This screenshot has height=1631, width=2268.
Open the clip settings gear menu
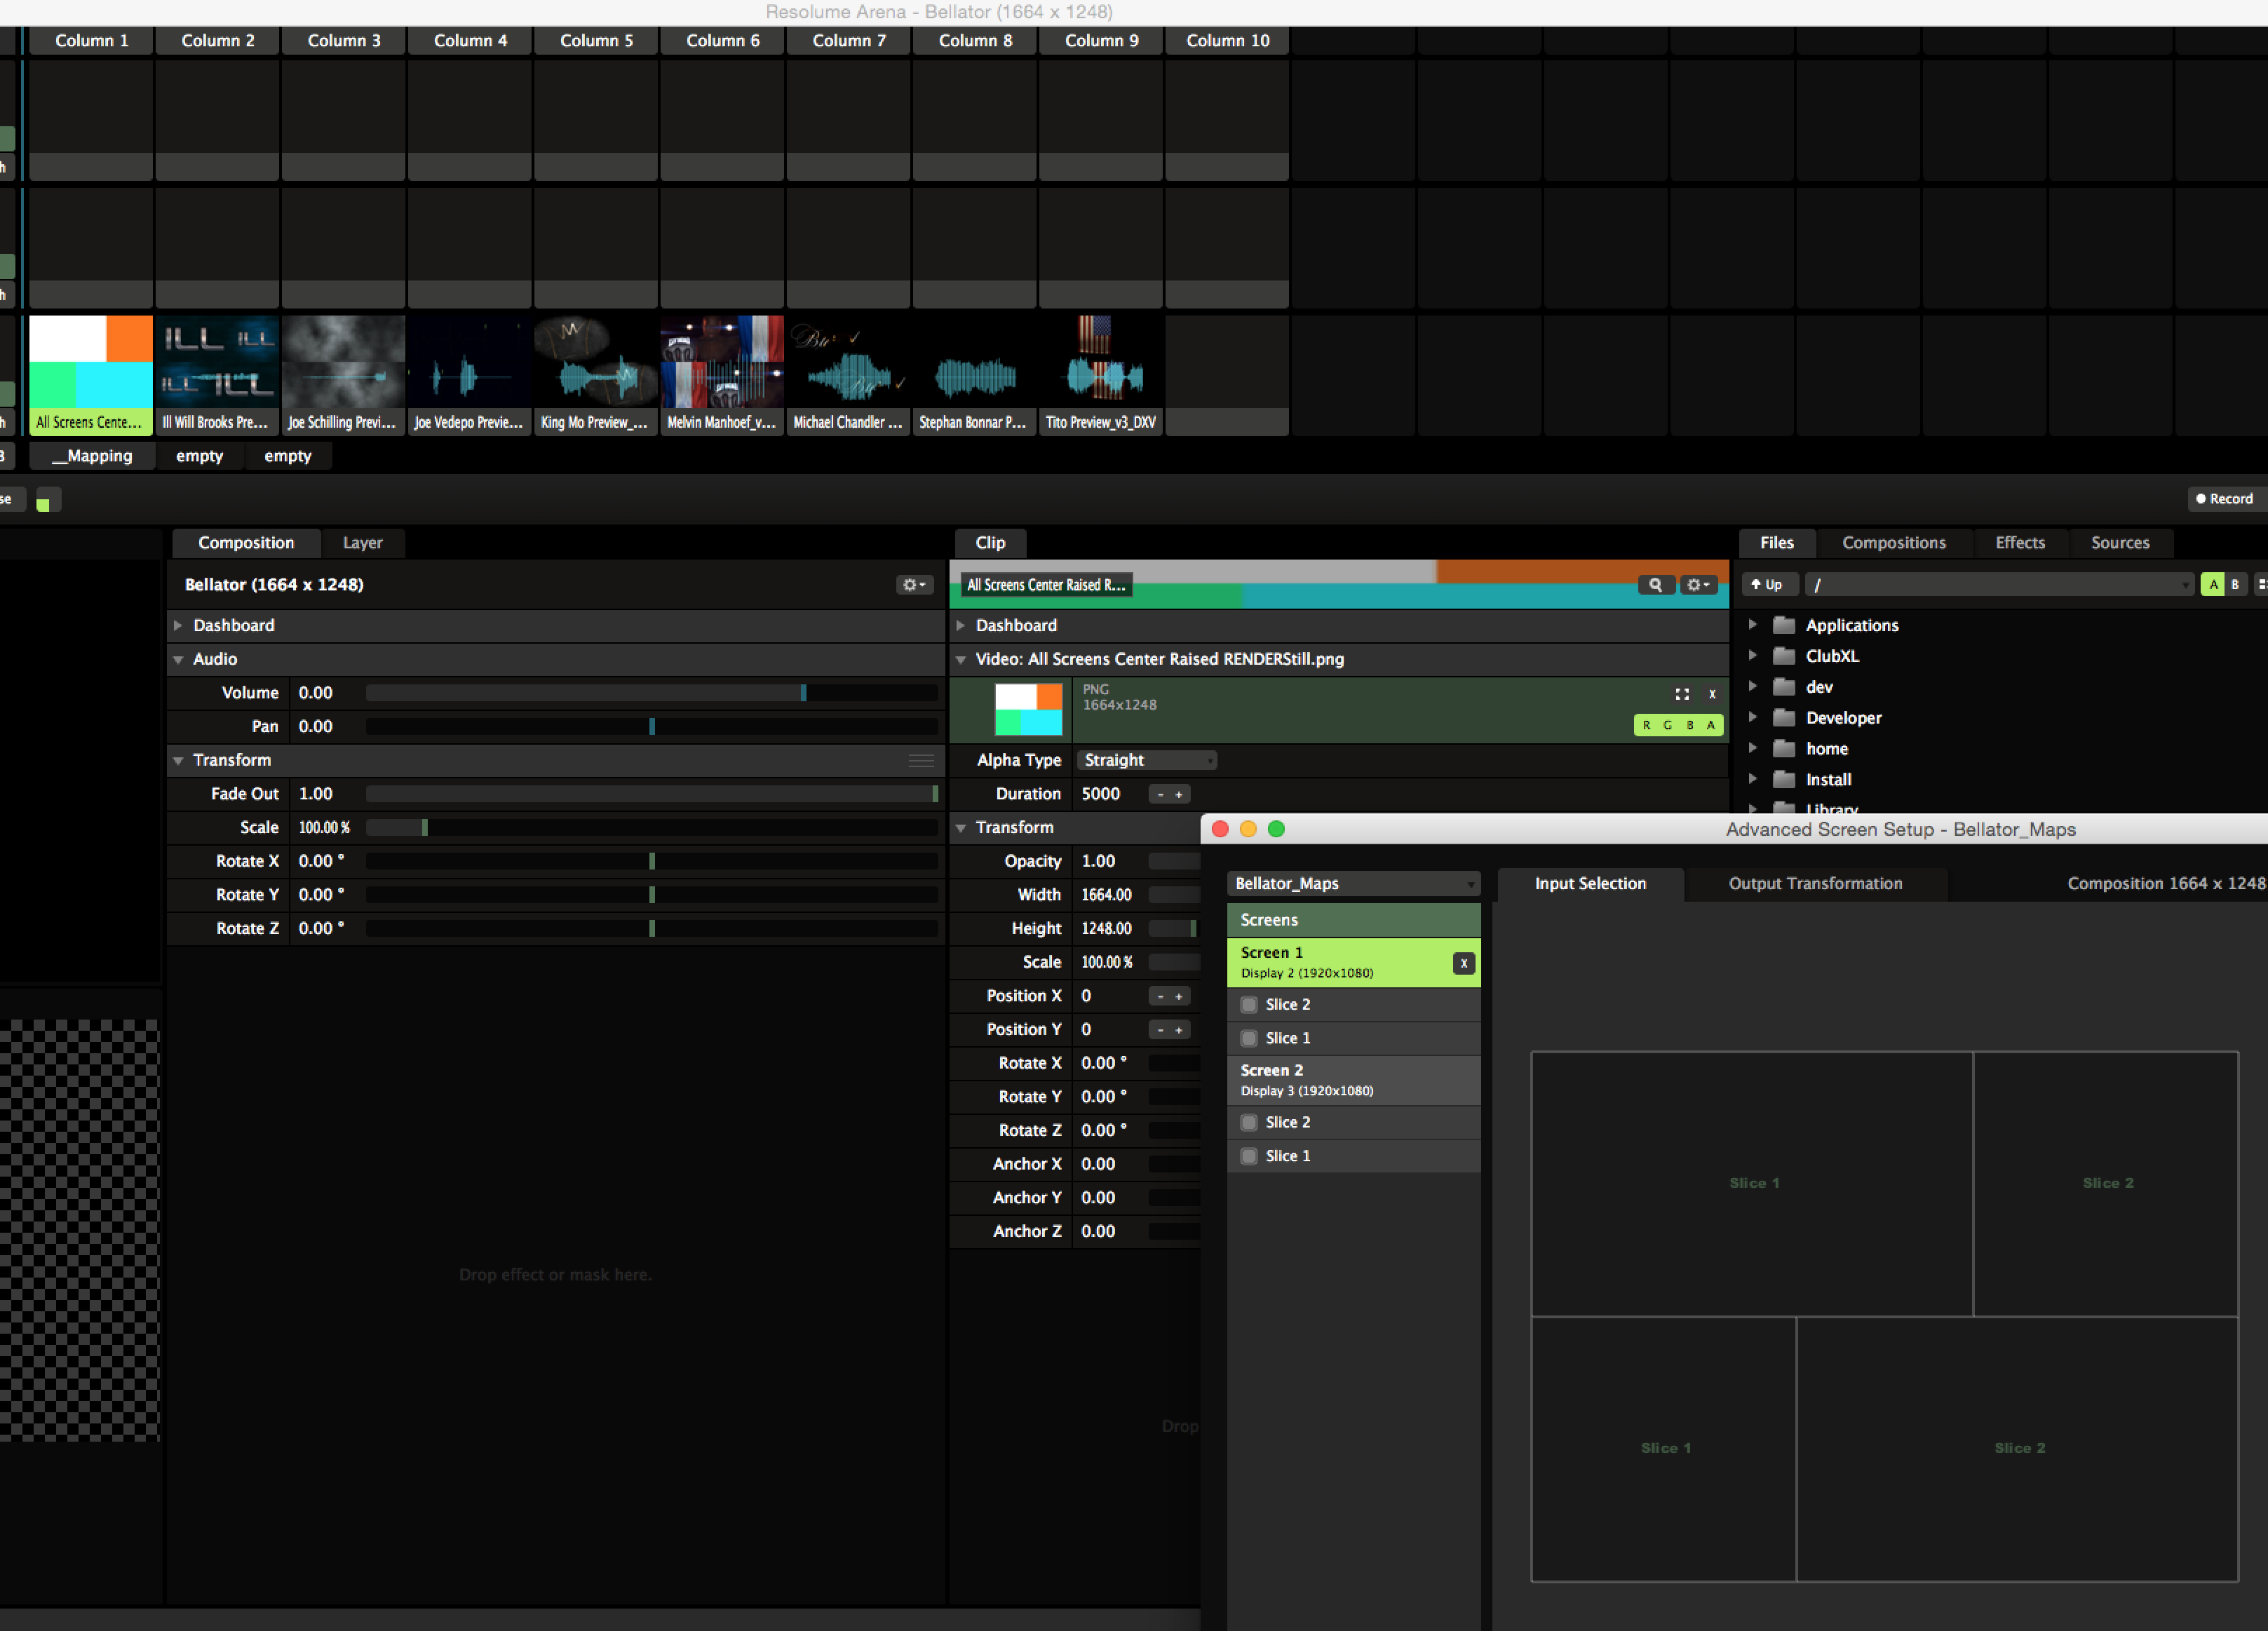click(1697, 585)
